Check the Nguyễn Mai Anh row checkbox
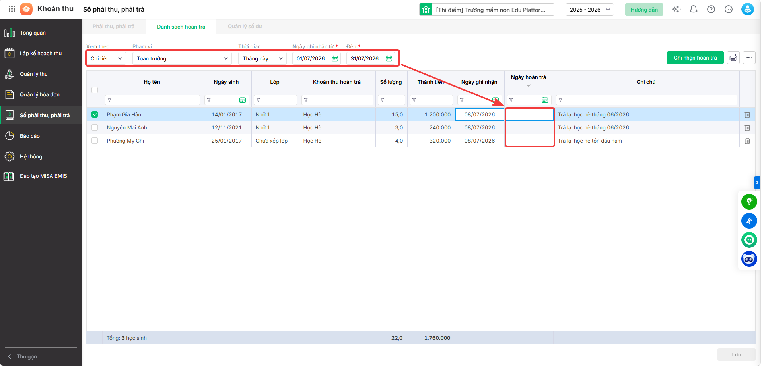Screen dimensions: 762x366 [x=95, y=127]
